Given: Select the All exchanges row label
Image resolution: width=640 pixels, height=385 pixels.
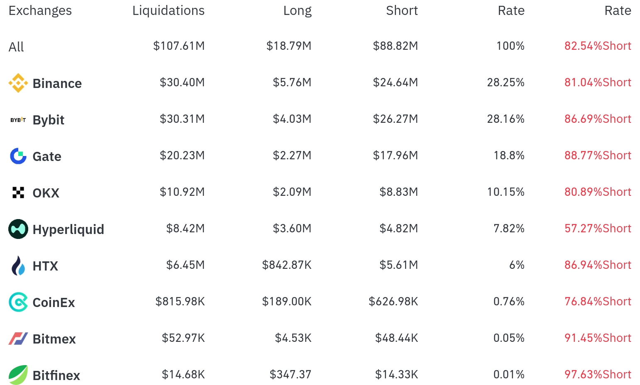Looking at the screenshot, I should [16, 47].
